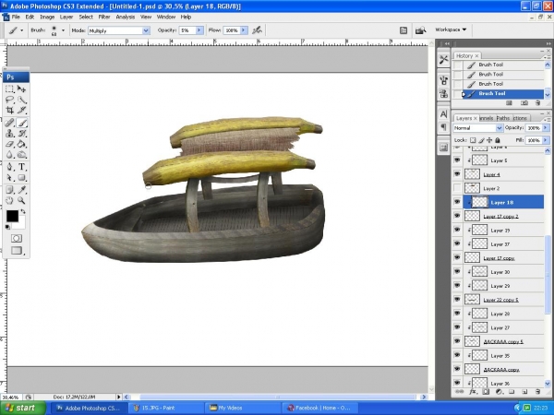Image resolution: width=554 pixels, height=415 pixels.
Task: Select the Notes tool
Action: pyautogui.click(x=10, y=190)
